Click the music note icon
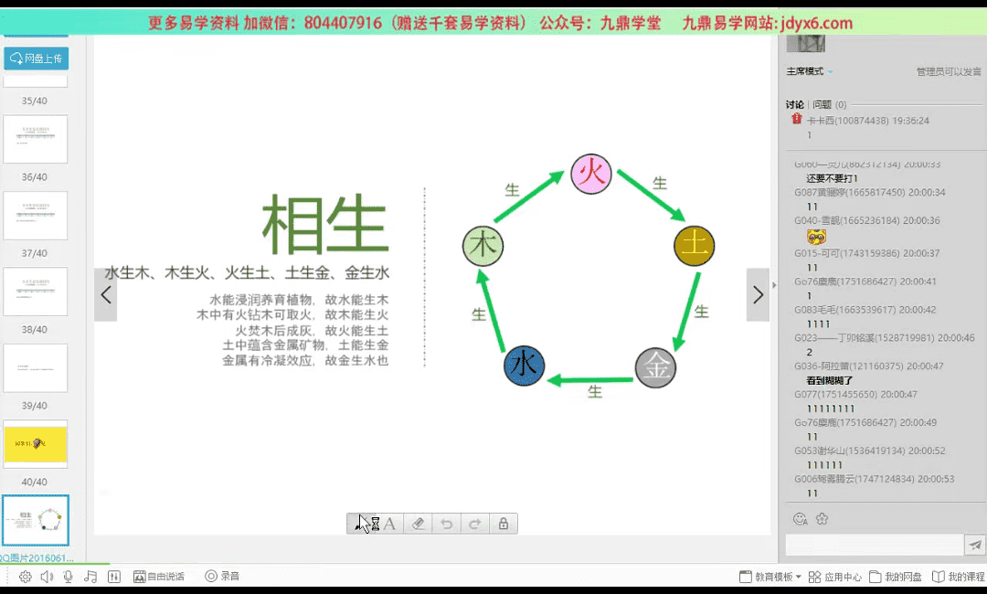987x594 pixels. [x=90, y=577]
